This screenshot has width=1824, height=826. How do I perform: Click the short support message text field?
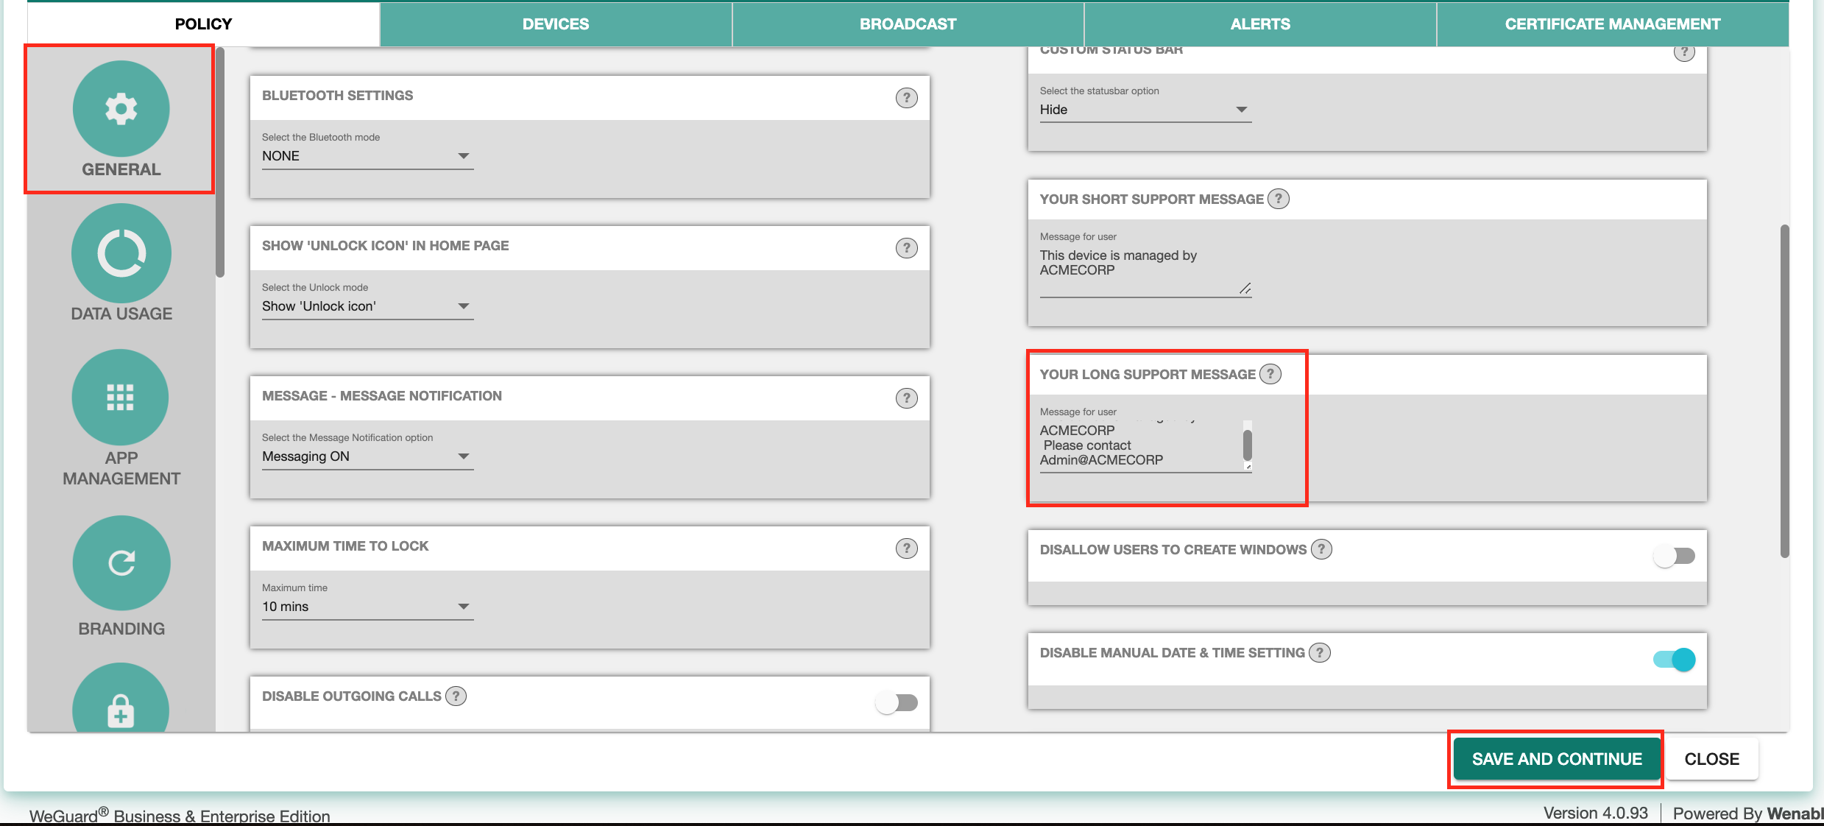[1145, 271]
